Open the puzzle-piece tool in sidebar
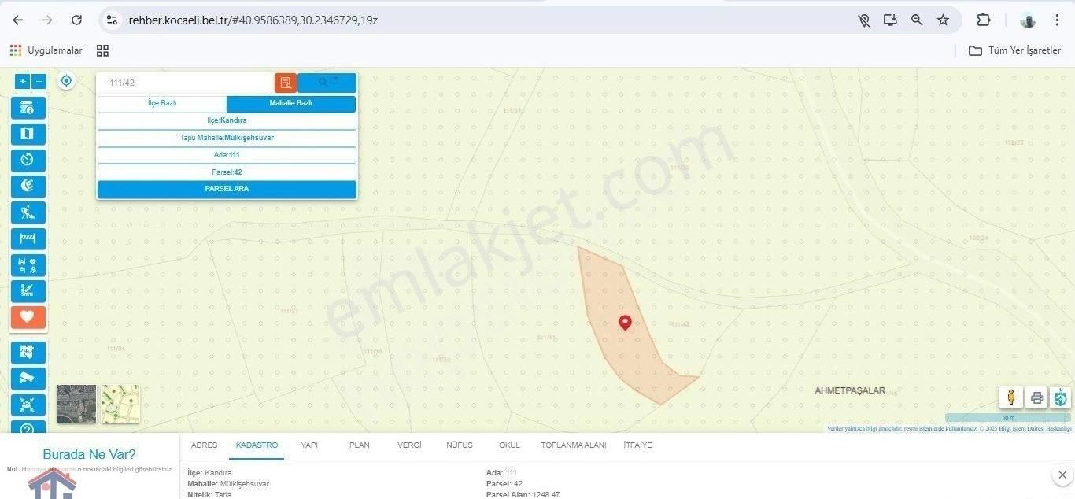 click(28, 352)
